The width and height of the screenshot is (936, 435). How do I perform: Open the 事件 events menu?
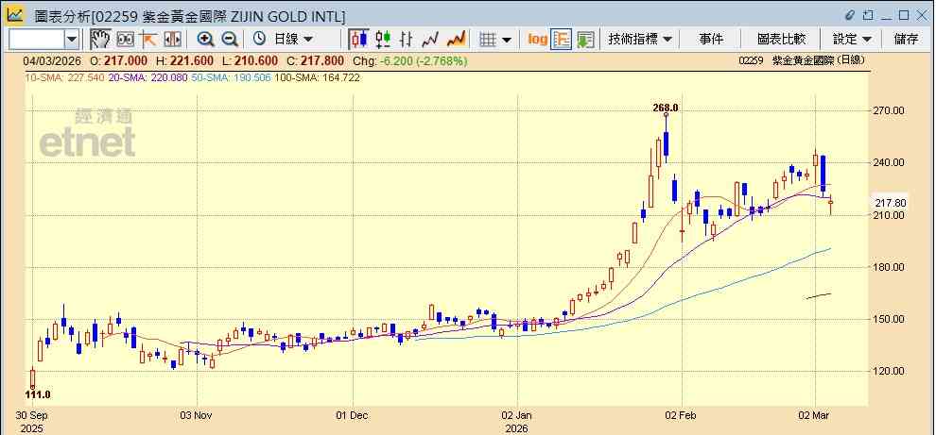click(x=711, y=40)
